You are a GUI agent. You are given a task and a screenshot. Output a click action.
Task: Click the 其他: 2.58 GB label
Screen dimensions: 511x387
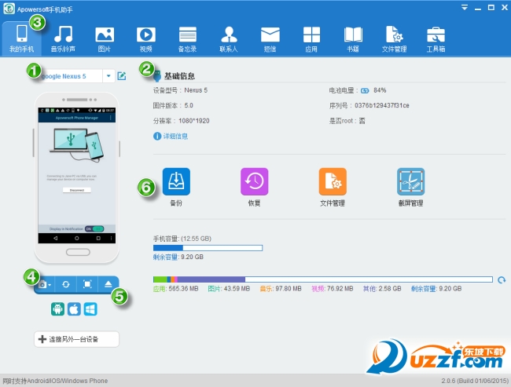pos(382,289)
